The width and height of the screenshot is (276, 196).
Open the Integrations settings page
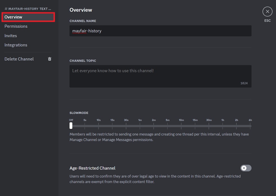click(16, 45)
